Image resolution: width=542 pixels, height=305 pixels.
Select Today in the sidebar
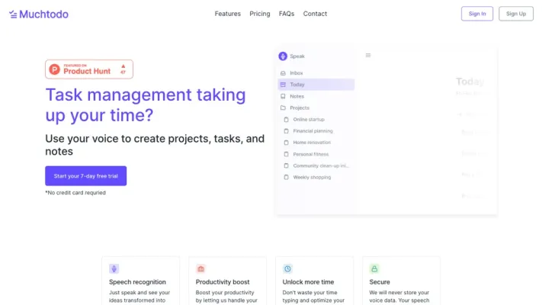pyautogui.click(x=297, y=85)
